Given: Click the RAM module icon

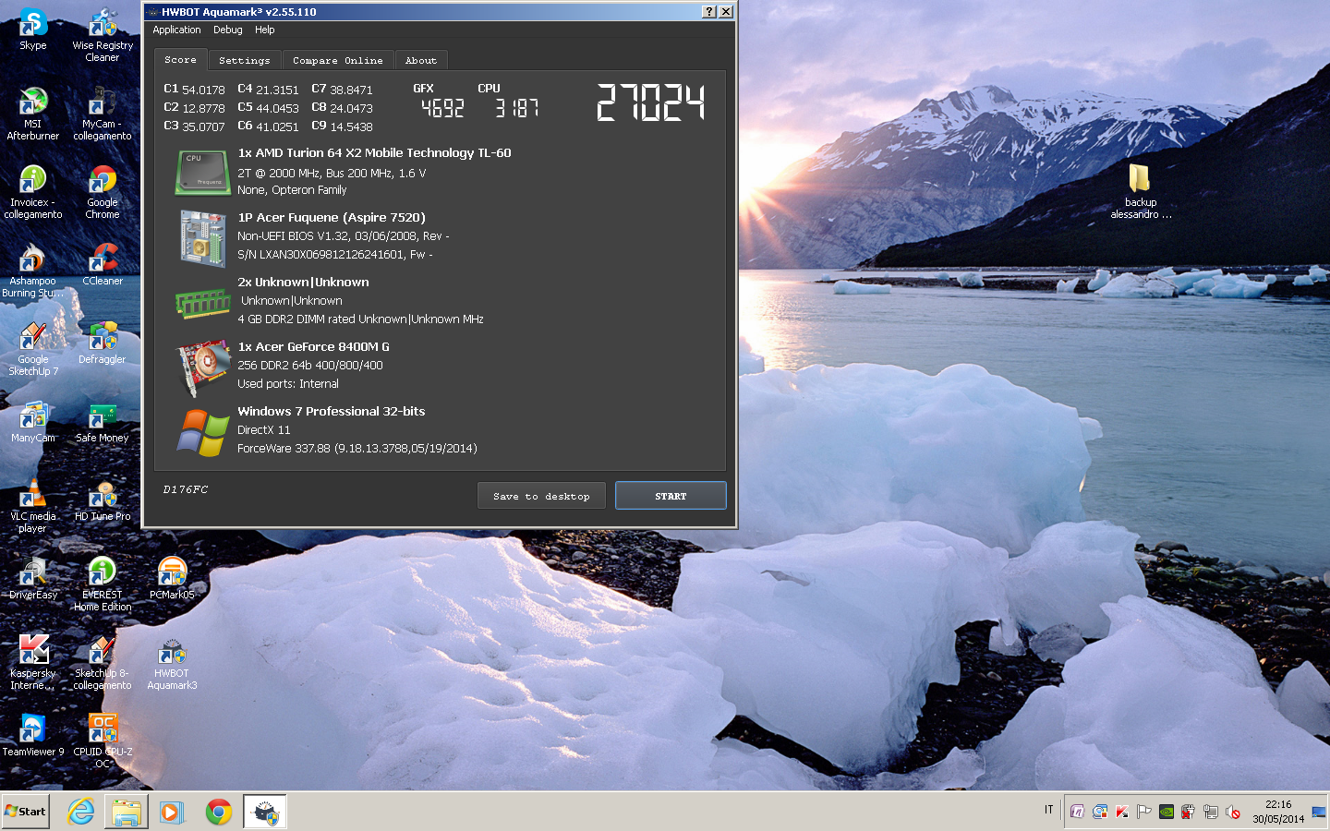Looking at the screenshot, I should point(202,303).
